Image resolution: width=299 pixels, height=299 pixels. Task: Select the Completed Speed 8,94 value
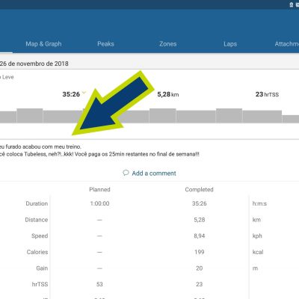click(200, 236)
